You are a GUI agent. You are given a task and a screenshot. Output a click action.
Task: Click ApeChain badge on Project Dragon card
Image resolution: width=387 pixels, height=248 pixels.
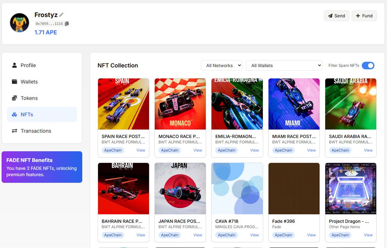340,235
